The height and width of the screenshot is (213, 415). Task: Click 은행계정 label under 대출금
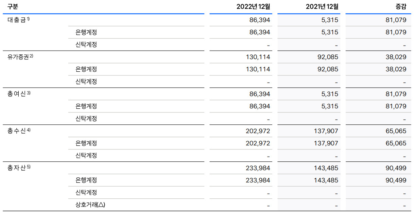point(86,32)
